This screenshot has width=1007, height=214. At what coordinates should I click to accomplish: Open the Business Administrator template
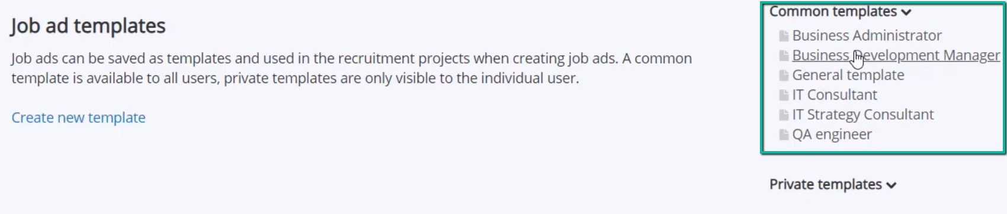click(x=867, y=36)
